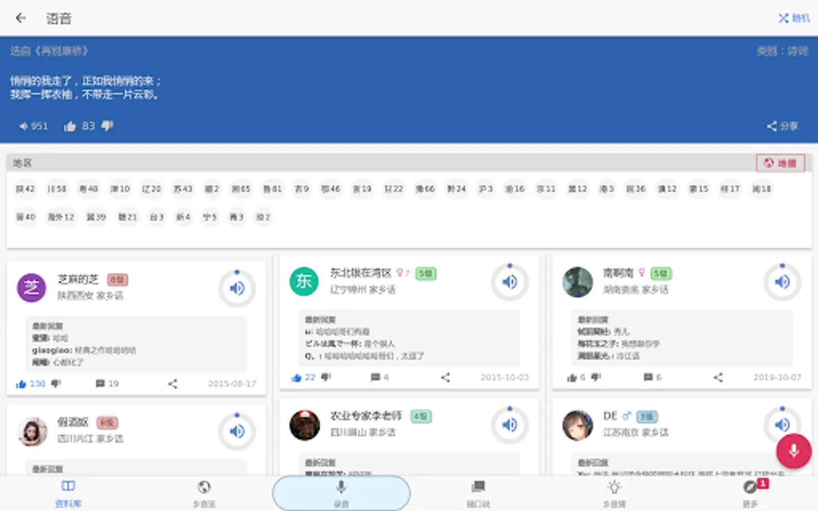818x511 pixels.
Task: Tap the red floating microphone button
Action: click(794, 451)
